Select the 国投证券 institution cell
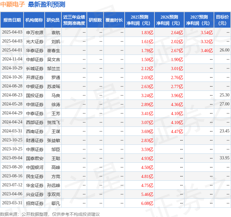 [x=35, y=95]
